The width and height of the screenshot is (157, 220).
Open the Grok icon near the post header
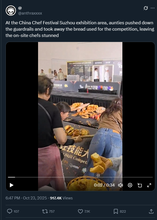(146, 8)
